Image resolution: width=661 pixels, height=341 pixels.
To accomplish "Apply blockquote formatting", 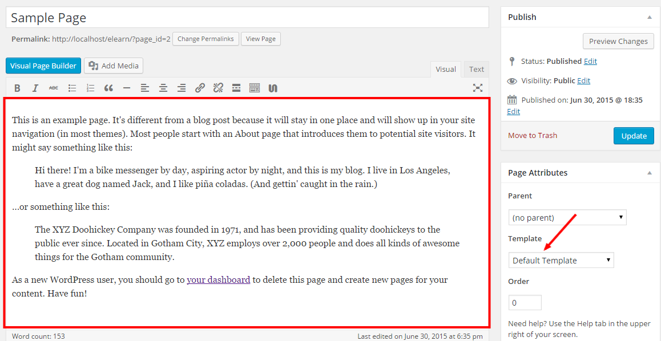I will pyautogui.click(x=108, y=88).
